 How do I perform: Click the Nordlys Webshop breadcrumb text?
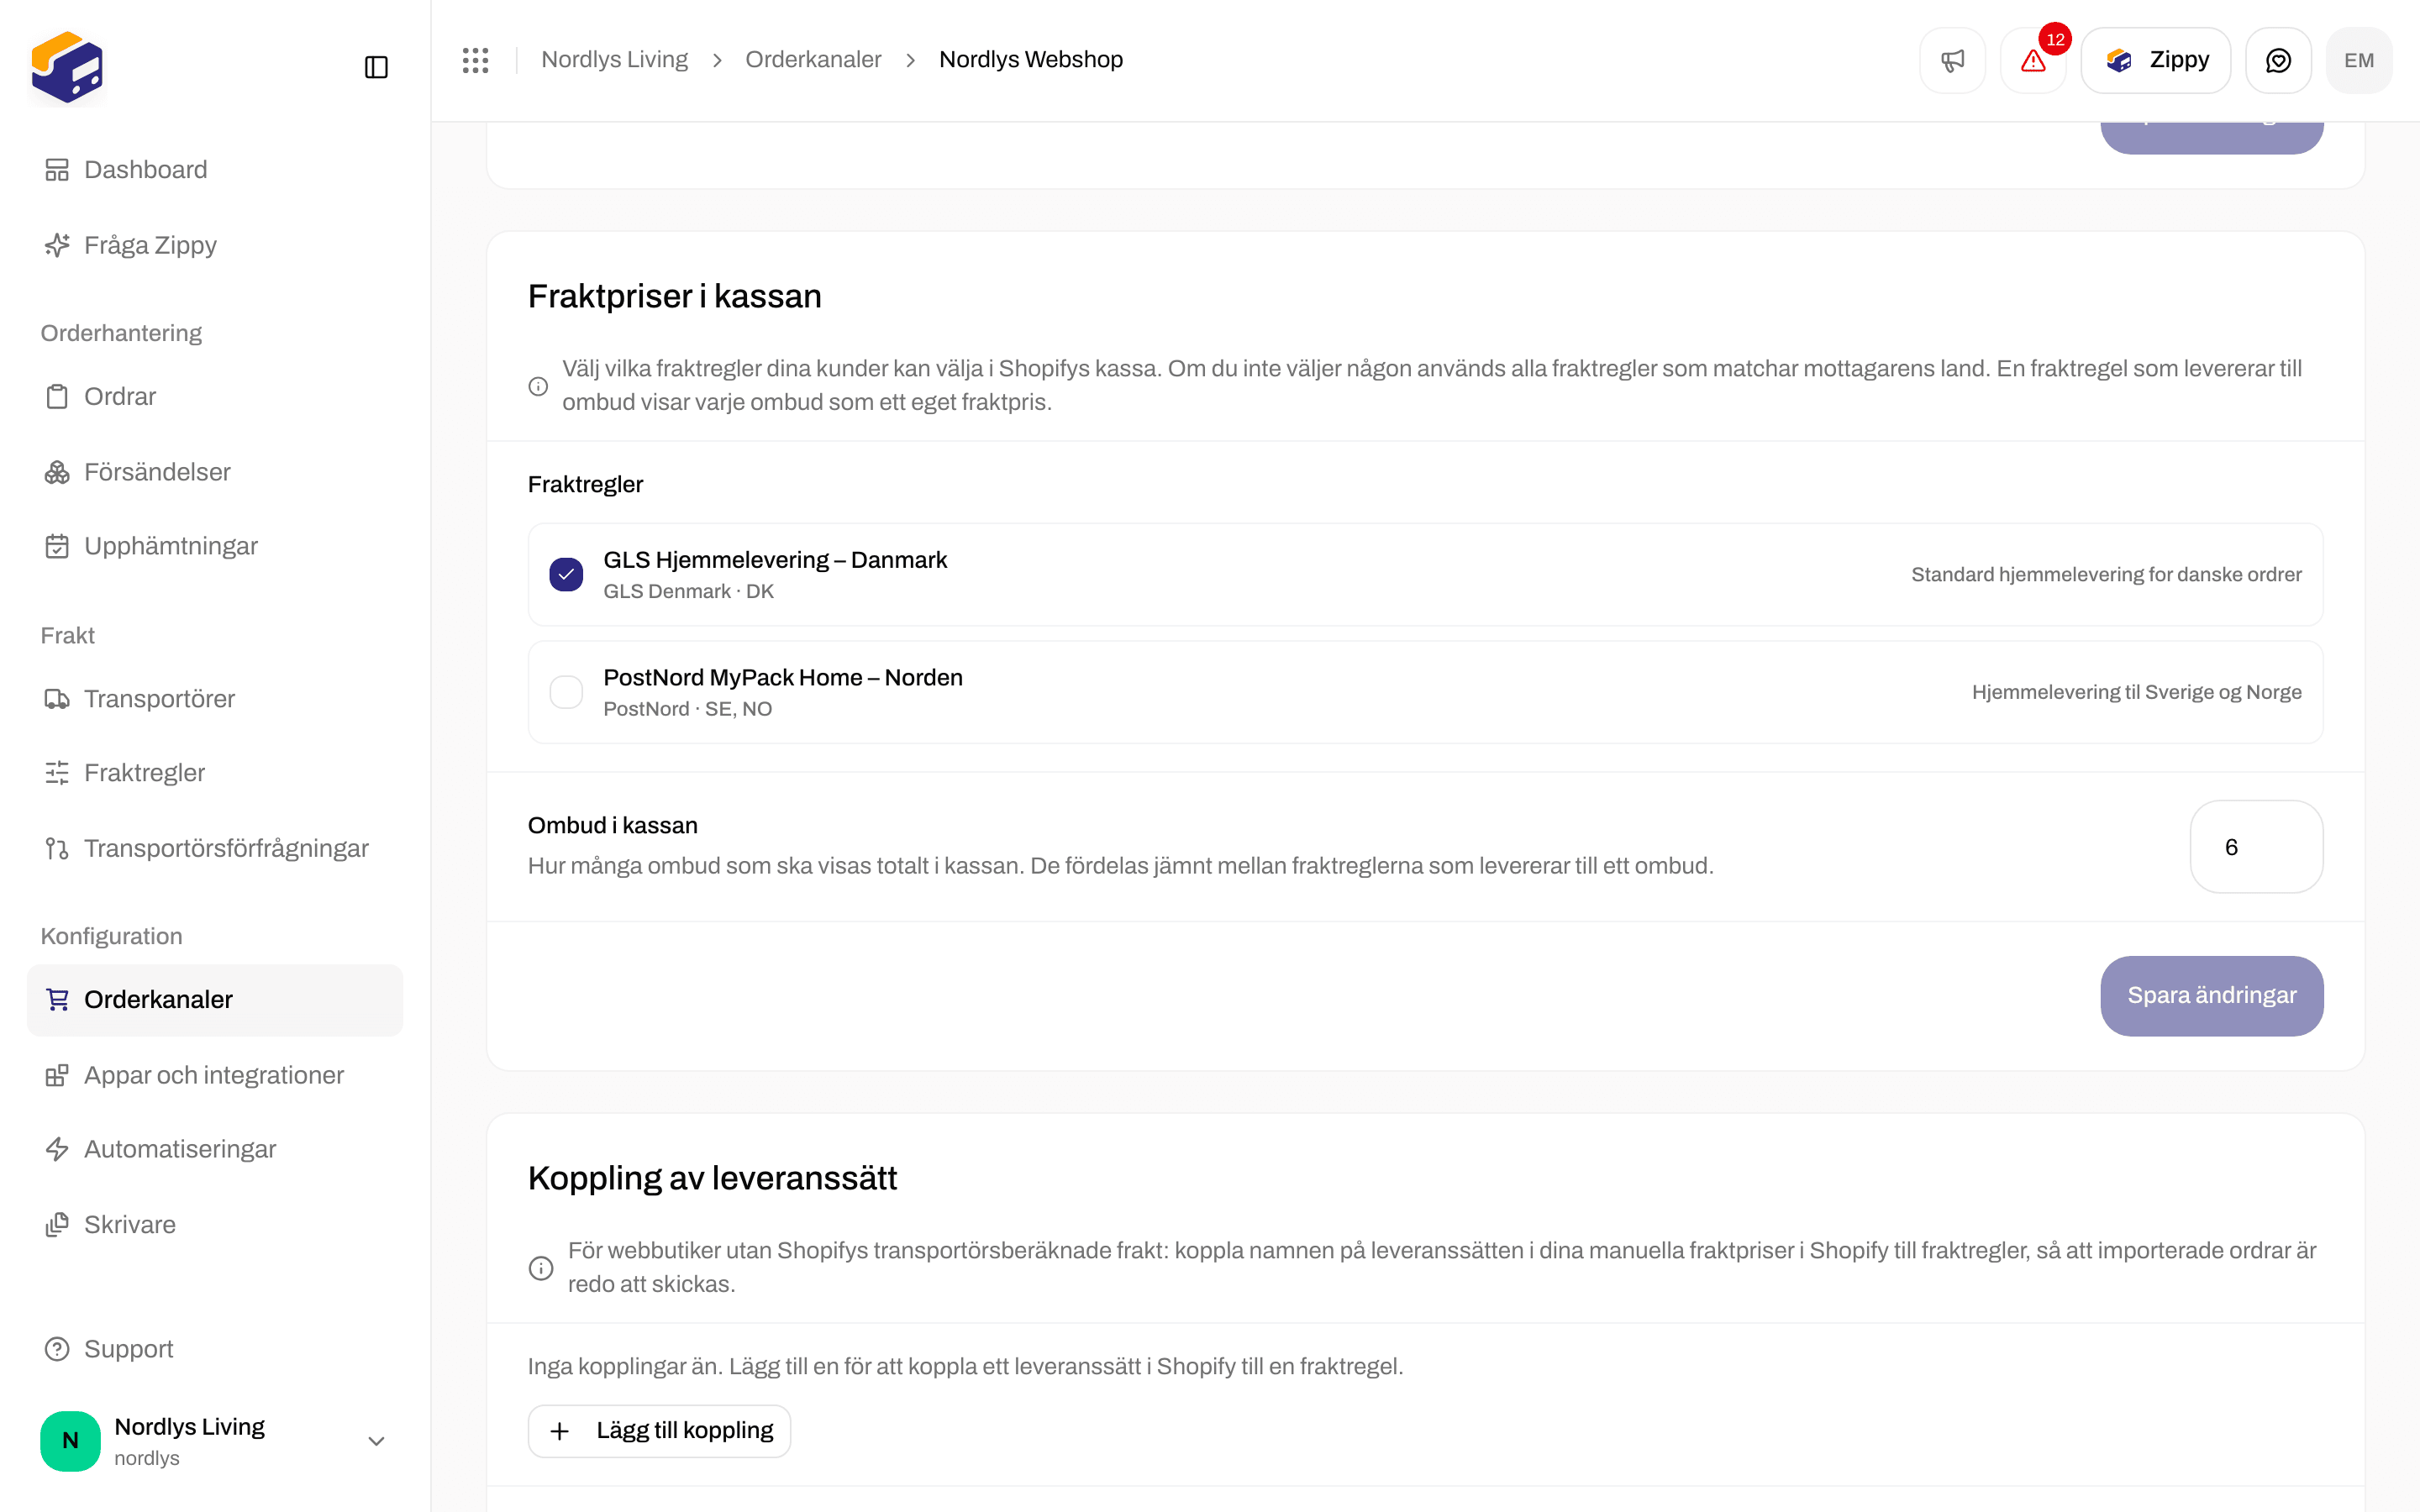tap(1030, 60)
